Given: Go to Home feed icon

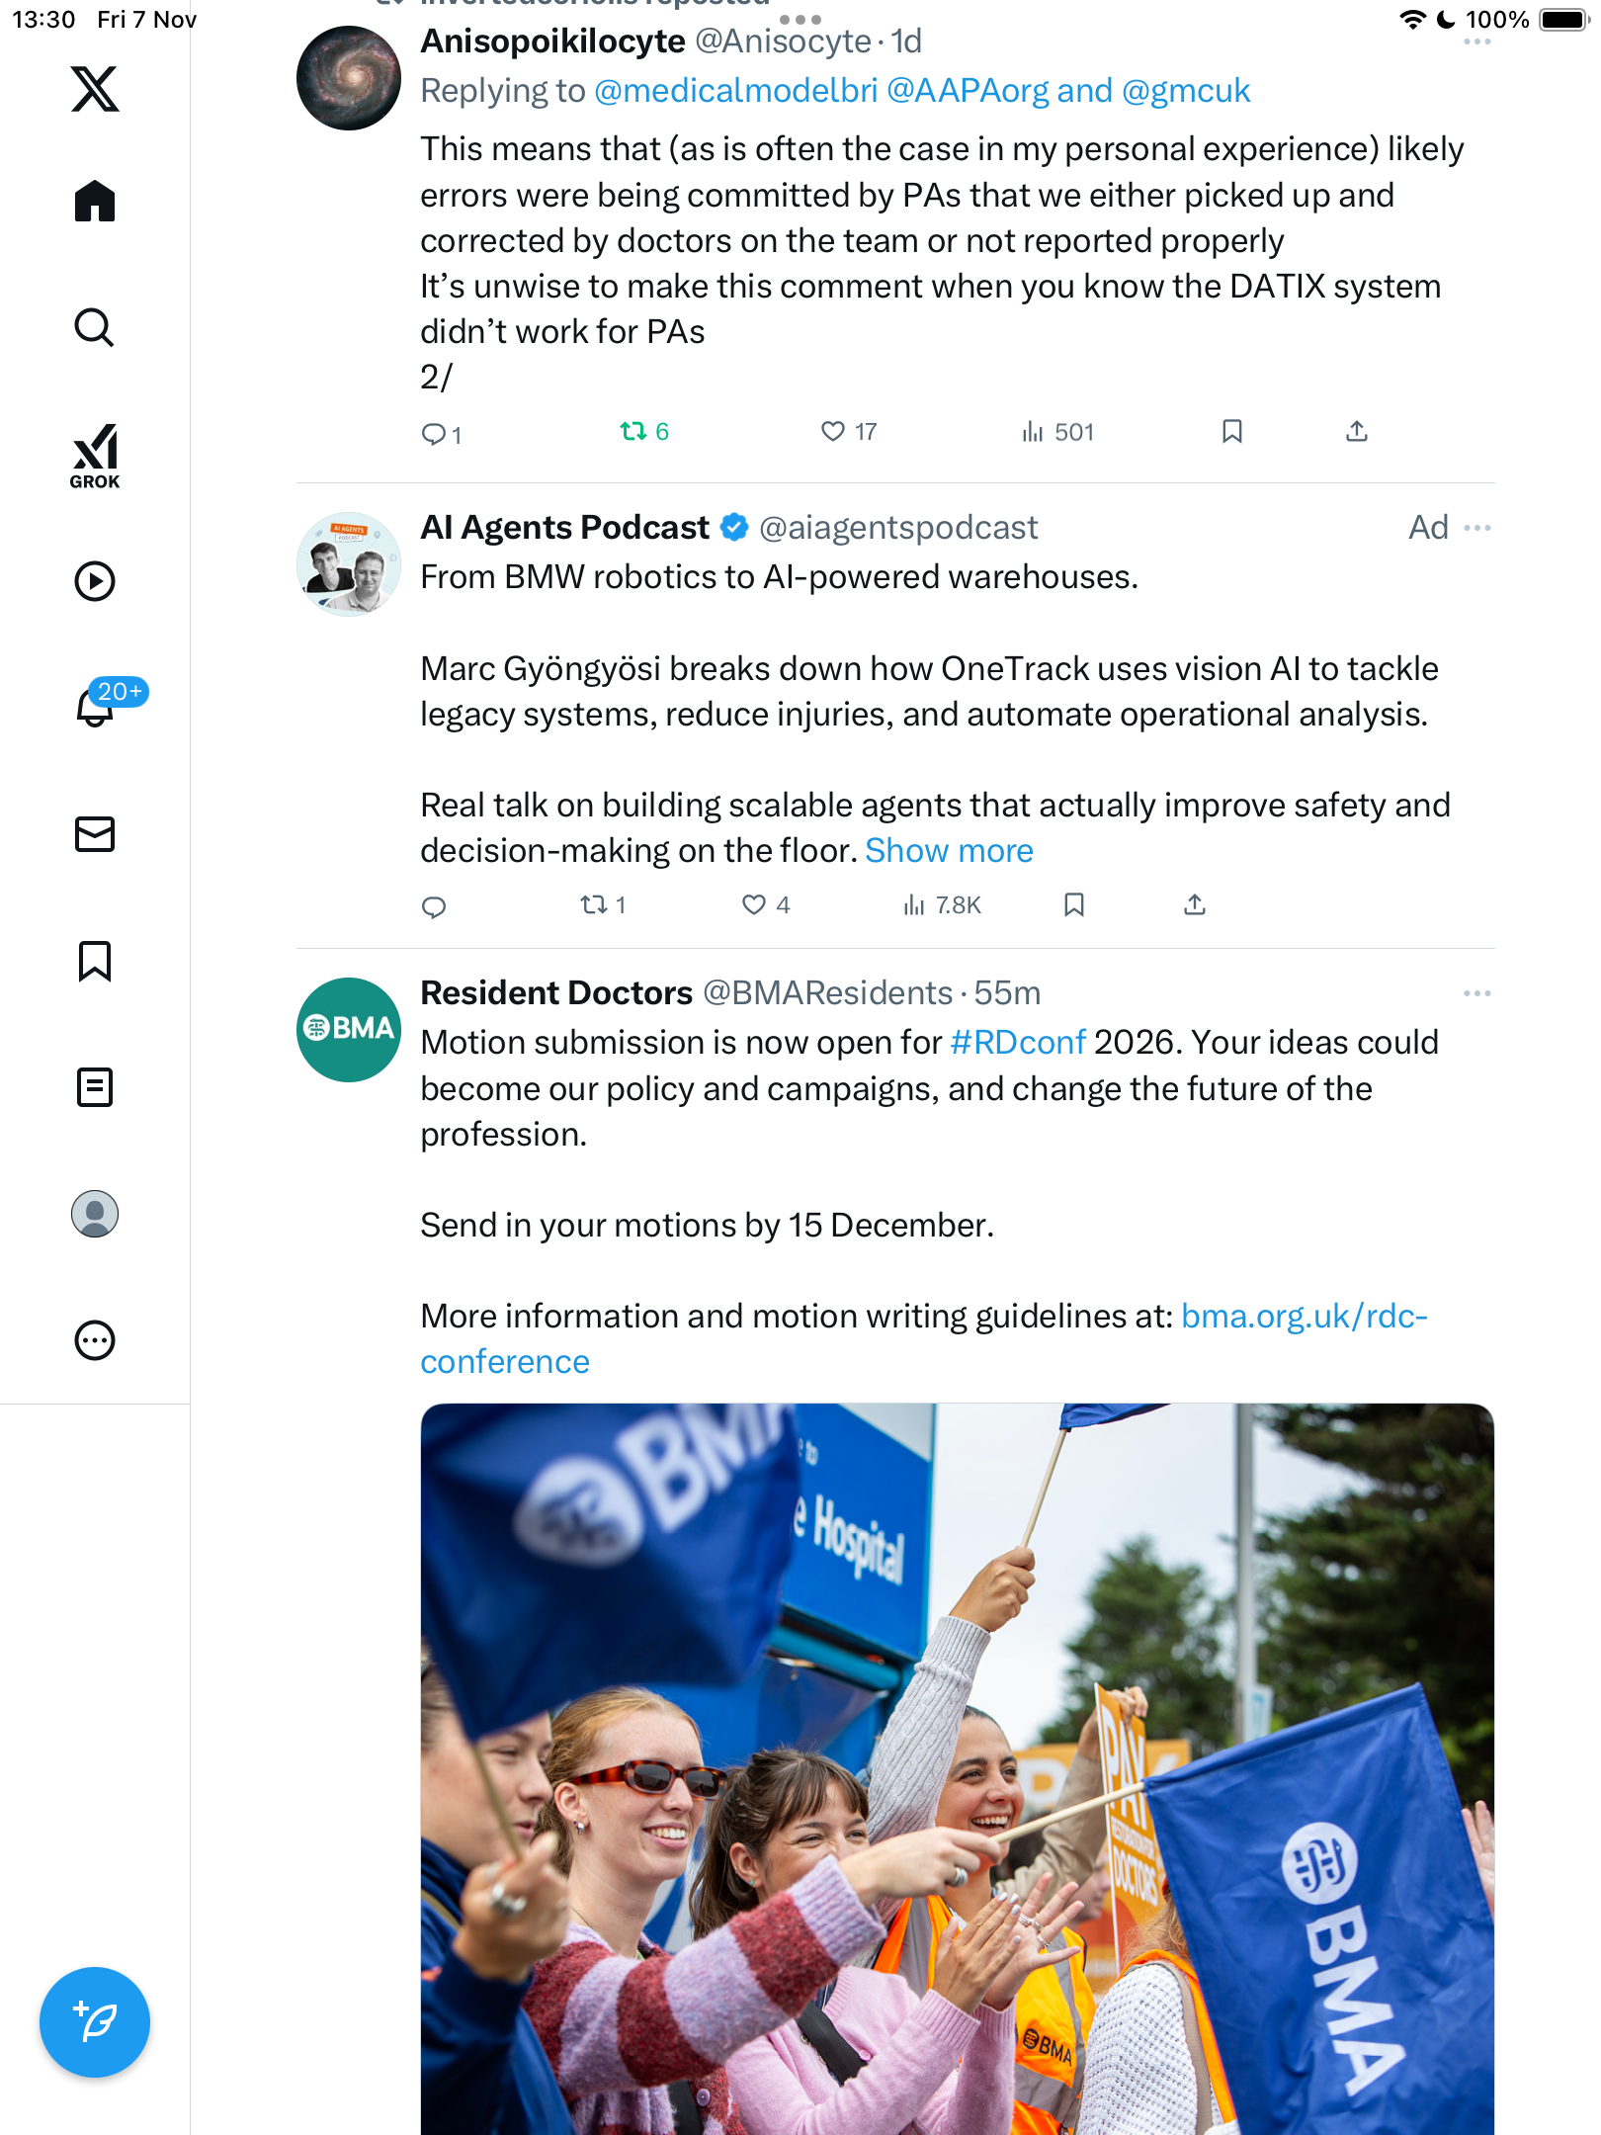Looking at the screenshot, I should [x=95, y=202].
